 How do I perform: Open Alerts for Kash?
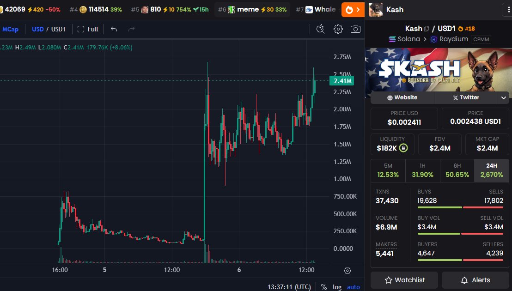pyautogui.click(x=475, y=280)
